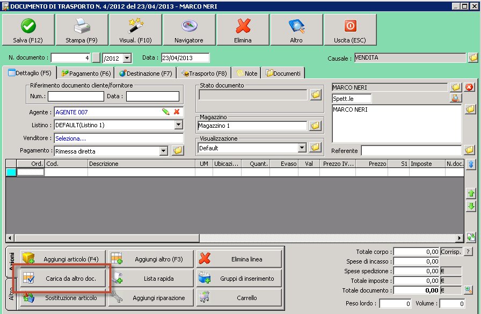Viewport: 481px width, 314px height.
Task: Expand the year /2012 dropdown
Action: pyautogui.click(x=127, y=58)
